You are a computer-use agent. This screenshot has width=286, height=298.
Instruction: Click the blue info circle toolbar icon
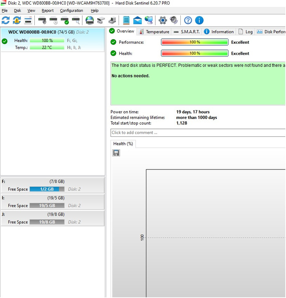click(199, 21)
